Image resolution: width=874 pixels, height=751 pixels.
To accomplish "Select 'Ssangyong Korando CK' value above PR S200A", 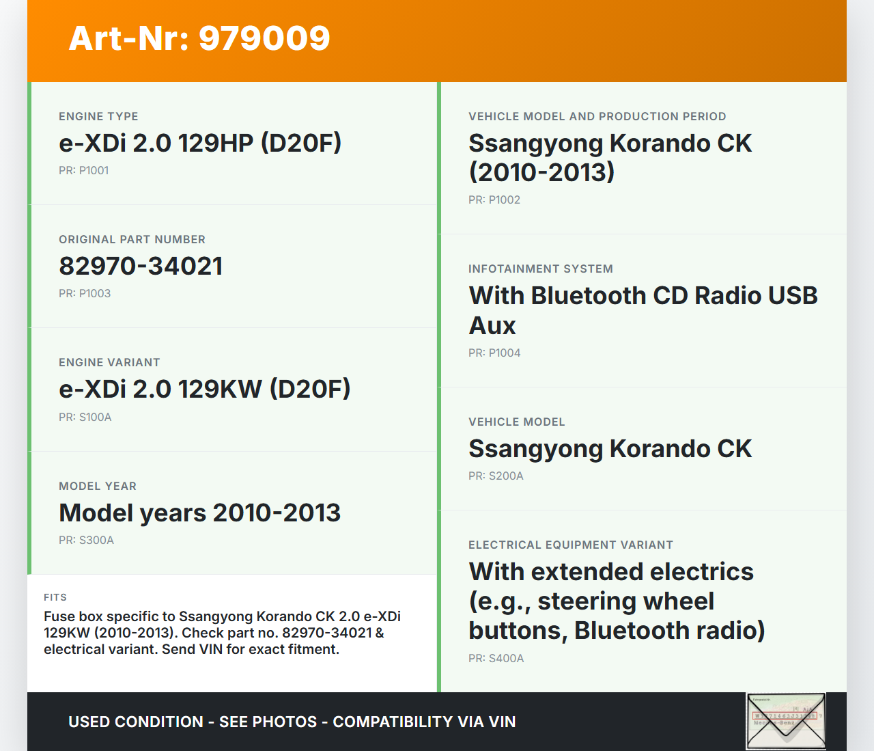I will click(610, 448).
